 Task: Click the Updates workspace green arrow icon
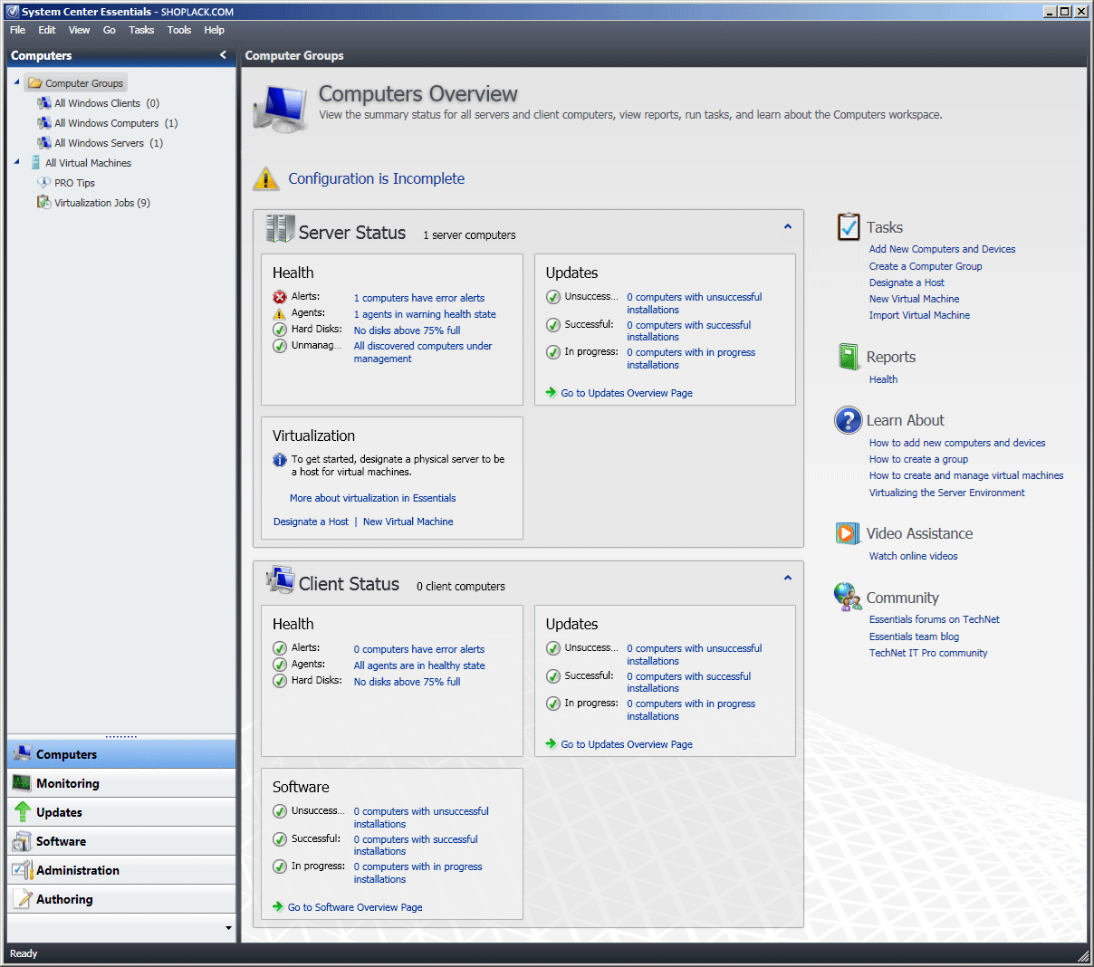point(23,812)
